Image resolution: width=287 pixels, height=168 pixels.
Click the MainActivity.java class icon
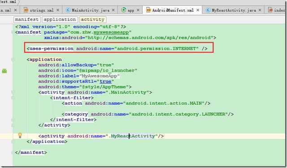click(68, 10)
